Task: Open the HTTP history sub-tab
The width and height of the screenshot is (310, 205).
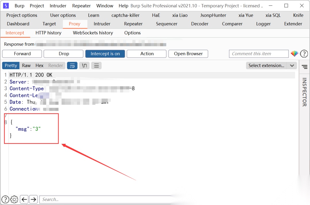Action: (x=49, y=33)
